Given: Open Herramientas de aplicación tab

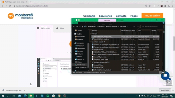Looking at the screenshot, I should [107, 23].
